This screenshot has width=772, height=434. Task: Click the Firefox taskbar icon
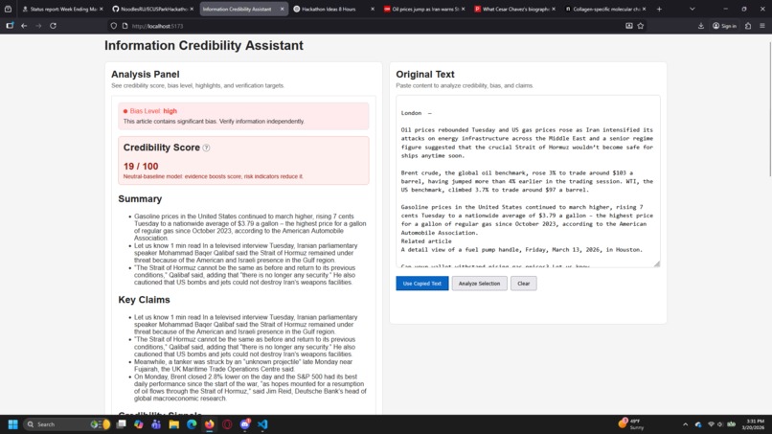click(209, 424)
